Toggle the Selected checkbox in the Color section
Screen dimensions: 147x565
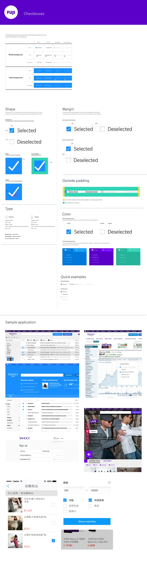click(69, 232)
